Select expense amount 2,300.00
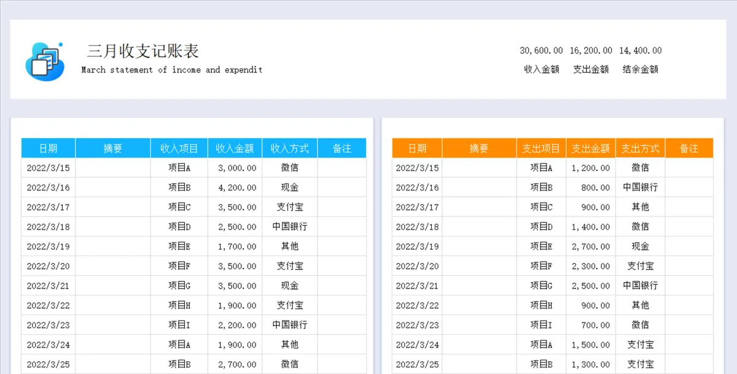 click(591, 266)
